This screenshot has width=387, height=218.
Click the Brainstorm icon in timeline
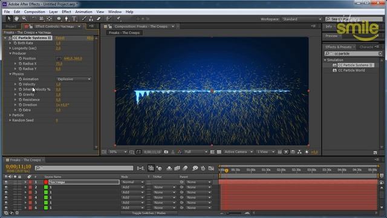195,168
